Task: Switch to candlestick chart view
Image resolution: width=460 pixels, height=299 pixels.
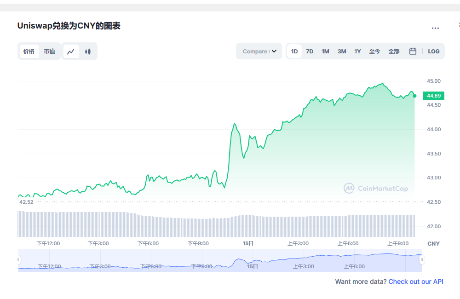Action: tap(88, 52)
